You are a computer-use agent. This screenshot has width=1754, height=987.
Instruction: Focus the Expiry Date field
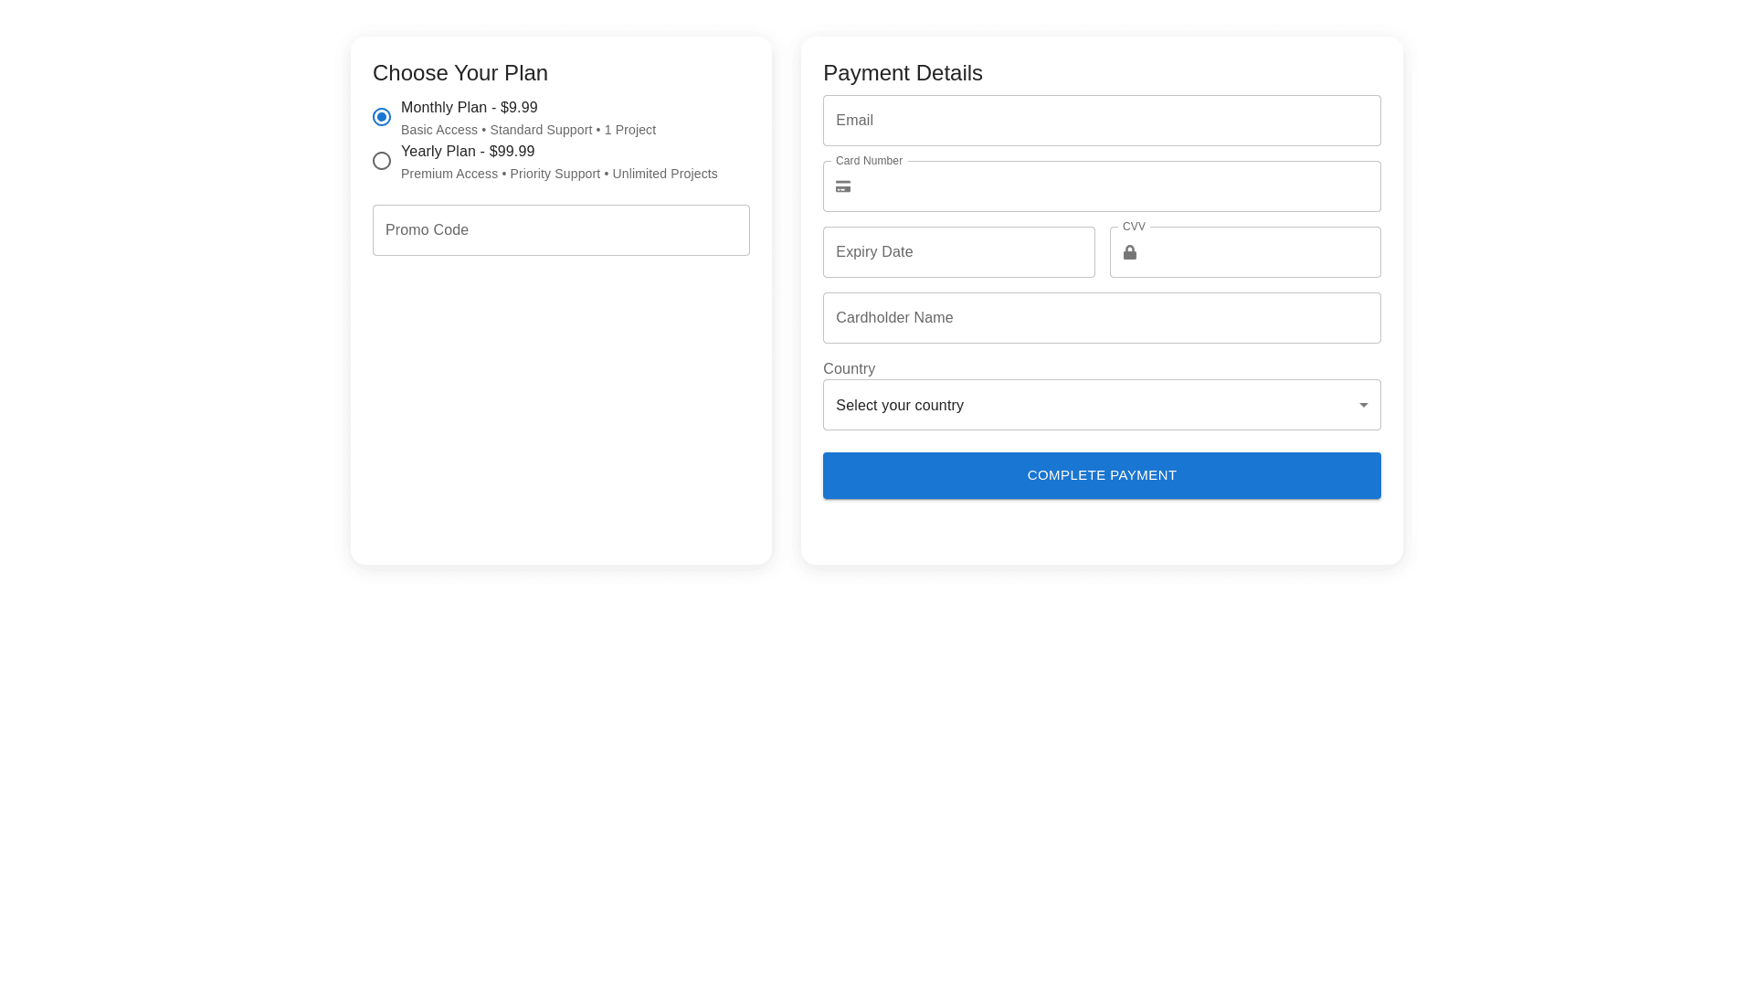tap(958, 252)
